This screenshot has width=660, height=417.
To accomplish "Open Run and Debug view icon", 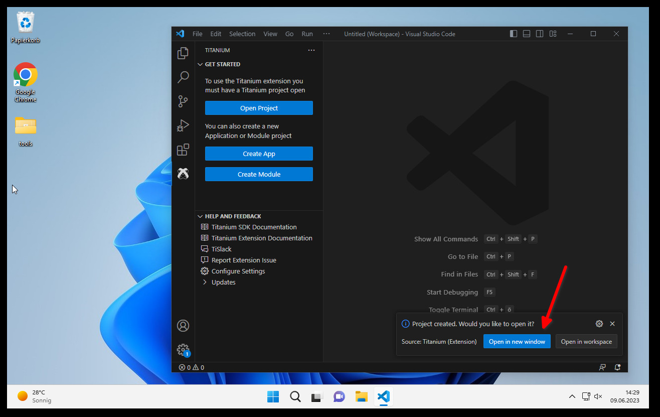I will pyautogui.click(x=183, y=125).
